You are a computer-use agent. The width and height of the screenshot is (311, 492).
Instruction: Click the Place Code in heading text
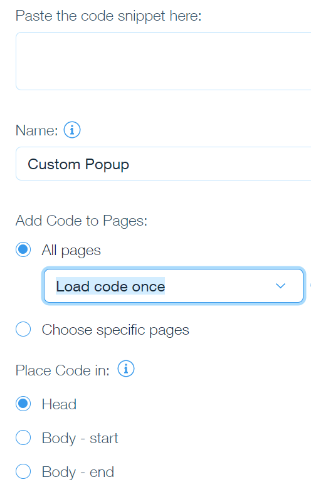click(63, 370)
